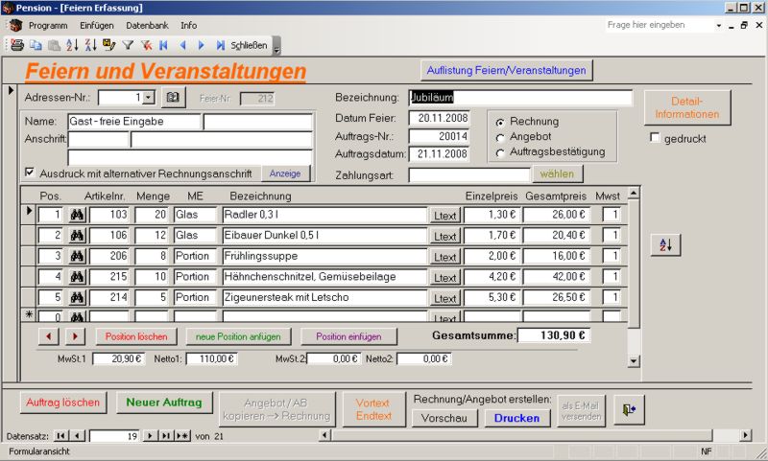Viewport: 768px width, 461px height.
Task: Click the print icon in toolbar
Action: click(17, 45)
